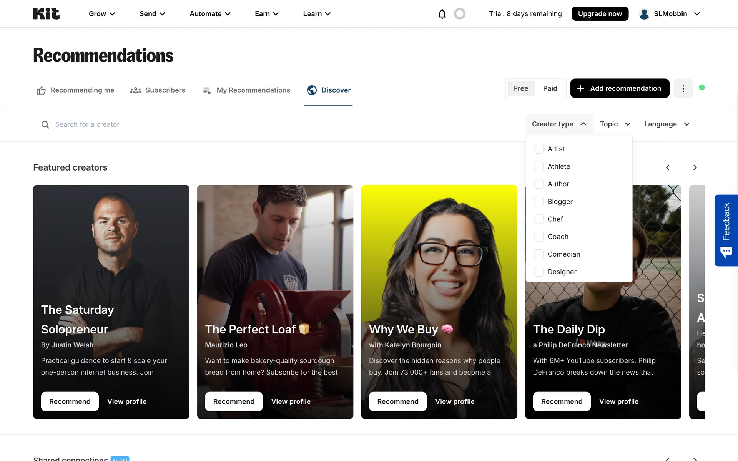Click the search magnifier icon
Viewport: 738px width, 461px height.
point(45,124)
